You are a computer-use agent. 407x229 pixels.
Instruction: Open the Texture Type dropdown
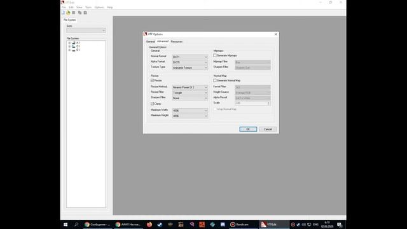point(190,68)
